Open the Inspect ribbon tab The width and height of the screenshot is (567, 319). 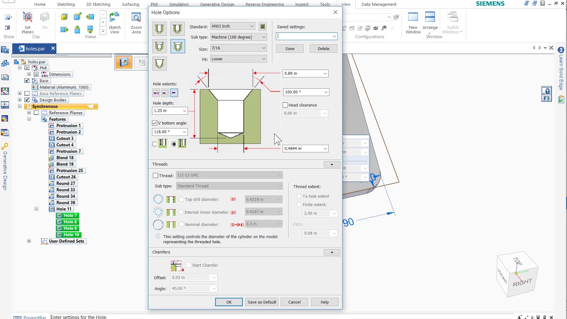click(302, 4)
